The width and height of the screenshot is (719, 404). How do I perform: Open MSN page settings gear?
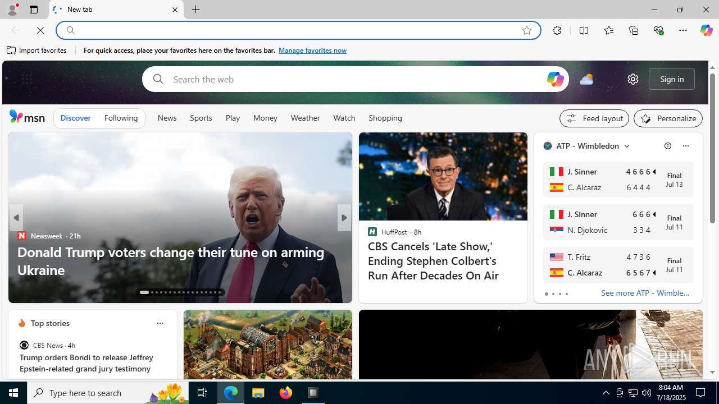pos(633,79)
